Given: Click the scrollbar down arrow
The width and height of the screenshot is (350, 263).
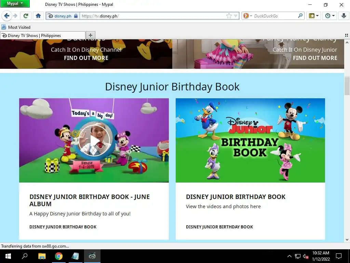Looking at the screenshot, I should coord(347,239).
